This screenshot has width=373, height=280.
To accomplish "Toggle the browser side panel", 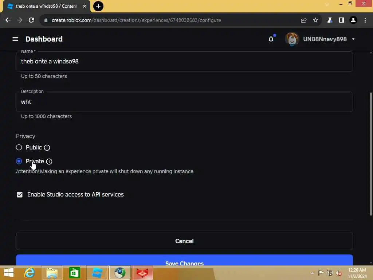I will click(x=342, y=20).
